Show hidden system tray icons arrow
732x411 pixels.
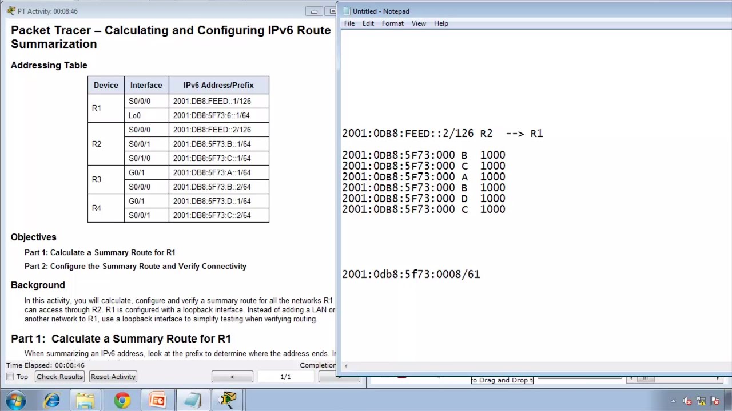673,401
